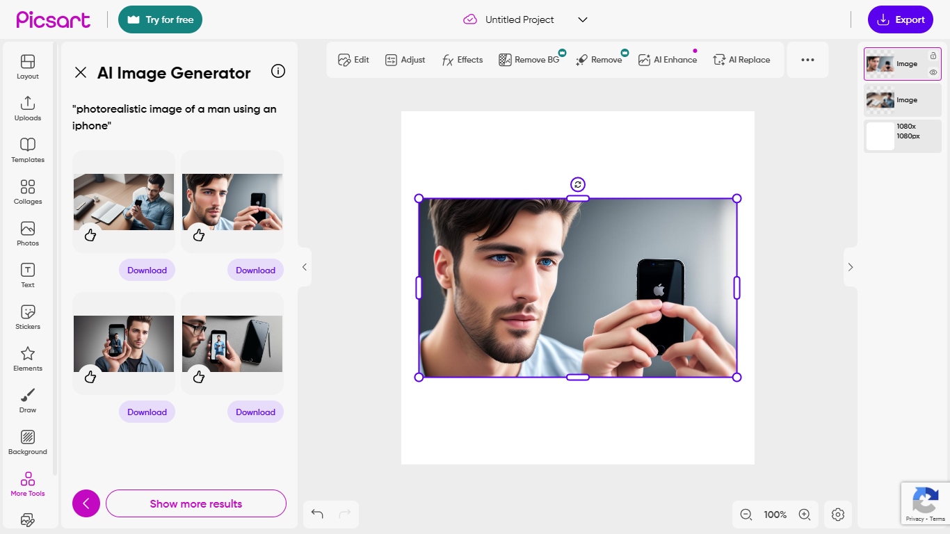Open AI Image Generator info icon
This screenshot has height=534, width=950.
point(278,72)
